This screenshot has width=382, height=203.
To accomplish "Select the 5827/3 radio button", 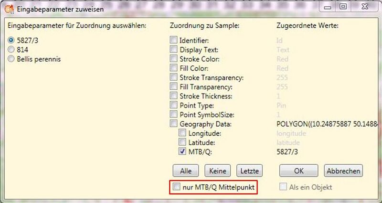I will click(11, 40).
